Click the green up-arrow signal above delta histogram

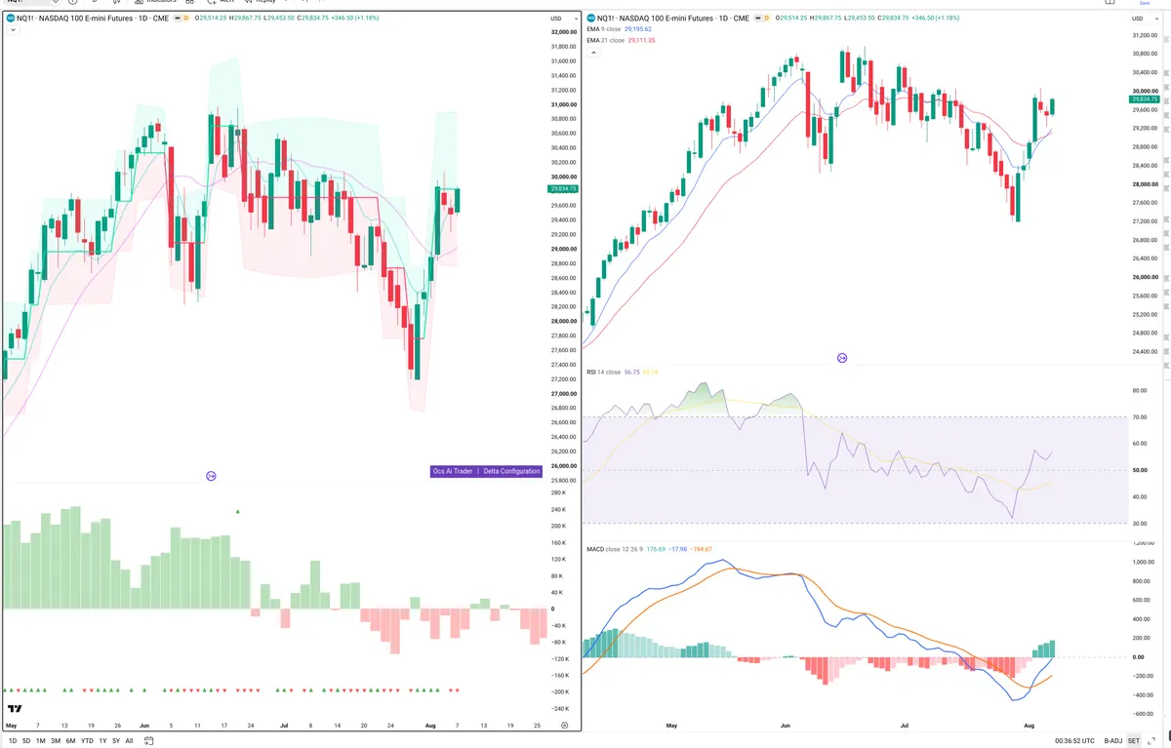(239, 511)
